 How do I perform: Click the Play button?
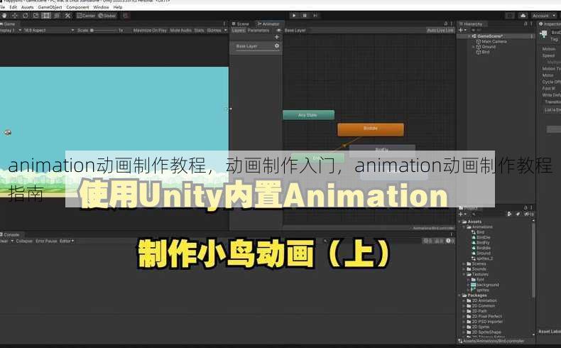[294, 16]
